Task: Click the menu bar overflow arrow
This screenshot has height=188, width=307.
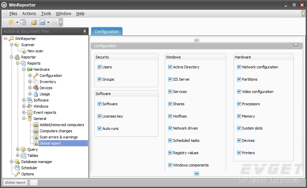Action: click(303, 14)
